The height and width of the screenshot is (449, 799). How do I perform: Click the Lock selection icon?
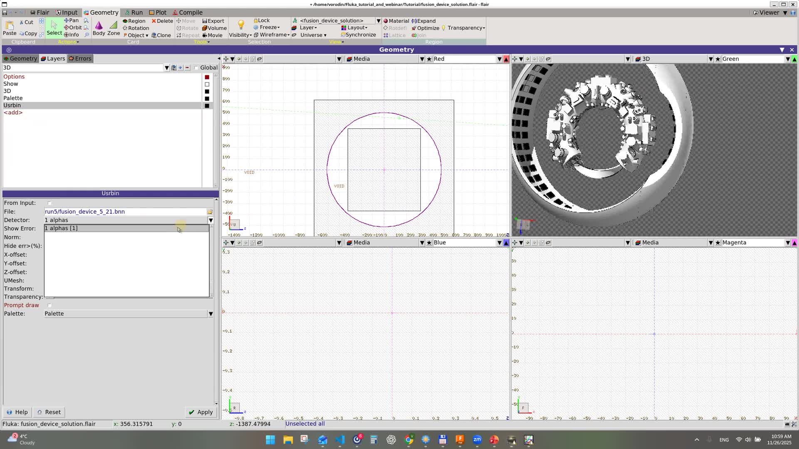(261, 20)
